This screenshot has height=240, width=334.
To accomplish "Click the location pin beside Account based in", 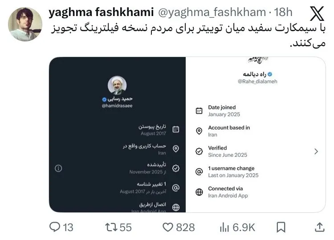I will (199, 131).
